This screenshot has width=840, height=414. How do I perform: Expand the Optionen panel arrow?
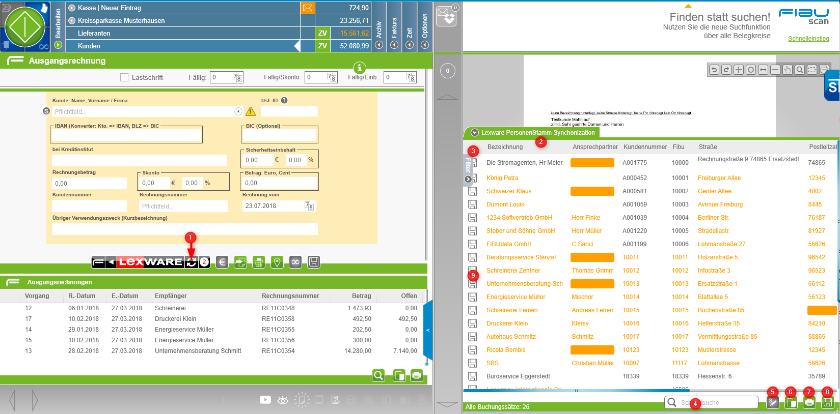click(425, 45)
